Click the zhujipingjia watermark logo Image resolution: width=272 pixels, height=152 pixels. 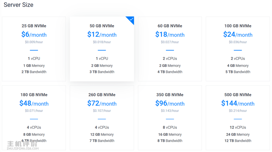pos(23,145)
